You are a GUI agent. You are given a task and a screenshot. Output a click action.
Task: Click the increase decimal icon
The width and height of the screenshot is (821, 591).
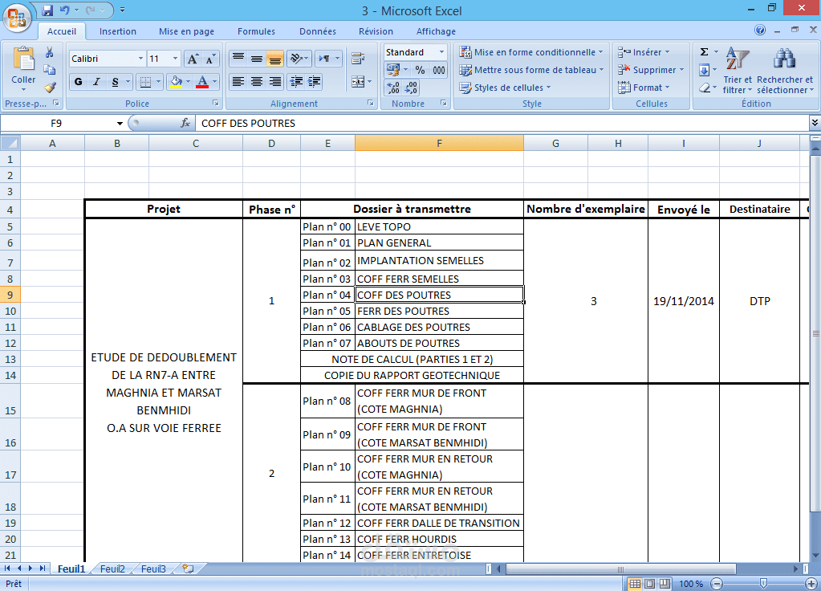(x=393, y=88)
